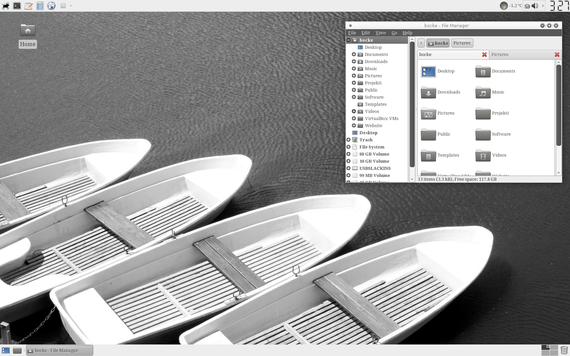Viewport: 570px width, 356px height.
Task: Open the Xfce mouse applications menu
Action: click(6, 6)
